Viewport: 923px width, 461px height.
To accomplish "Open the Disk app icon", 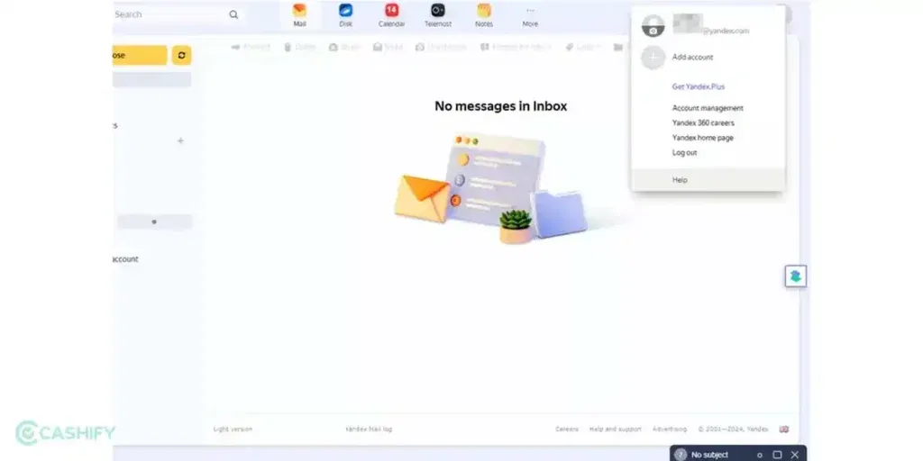I will (x=345, y=15).
